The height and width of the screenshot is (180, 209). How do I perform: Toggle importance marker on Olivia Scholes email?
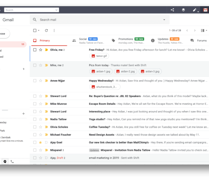coord(46,127)
